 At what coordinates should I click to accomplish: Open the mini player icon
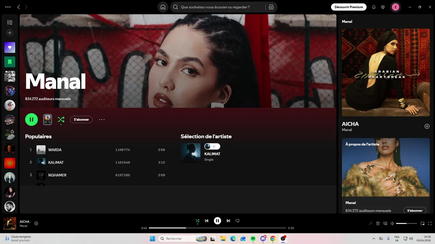pos(422,223)
